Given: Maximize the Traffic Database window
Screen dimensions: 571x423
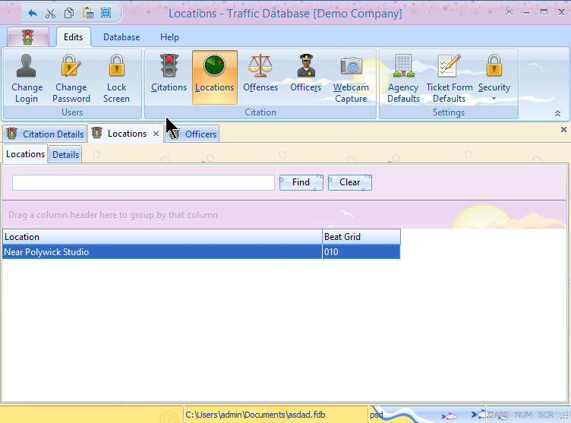Looking at the screenshot, I should (x=544, y=12).
